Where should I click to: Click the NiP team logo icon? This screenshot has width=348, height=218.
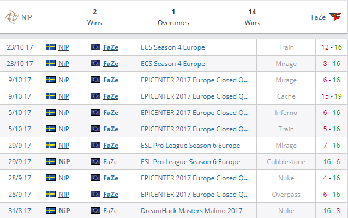(10, 17)
